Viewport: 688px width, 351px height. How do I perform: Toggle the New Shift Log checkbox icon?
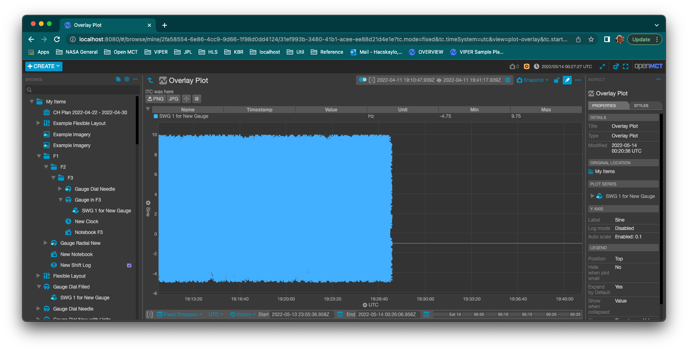click(129, 265)
